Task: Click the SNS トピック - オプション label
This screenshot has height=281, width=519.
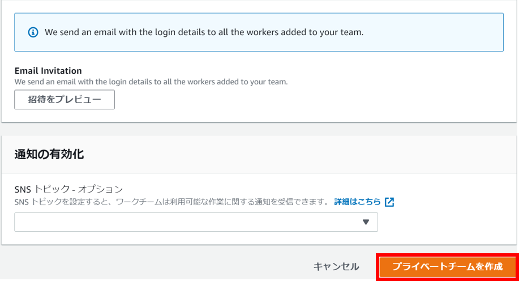Action: coord(68,189)
